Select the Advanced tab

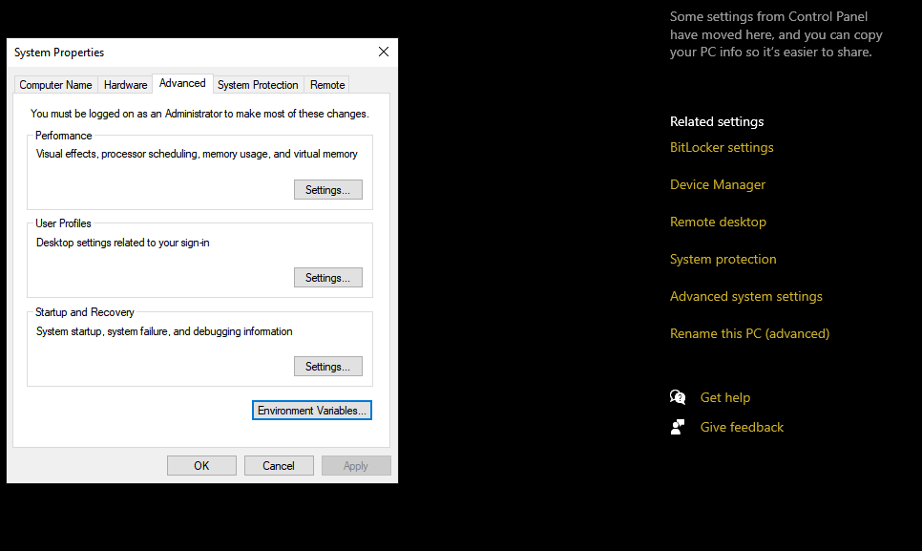(x=181, y=83)
